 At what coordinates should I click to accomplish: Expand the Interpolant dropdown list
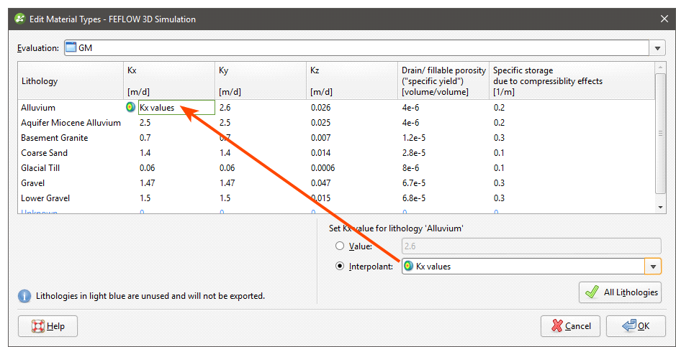pos(653,266)
